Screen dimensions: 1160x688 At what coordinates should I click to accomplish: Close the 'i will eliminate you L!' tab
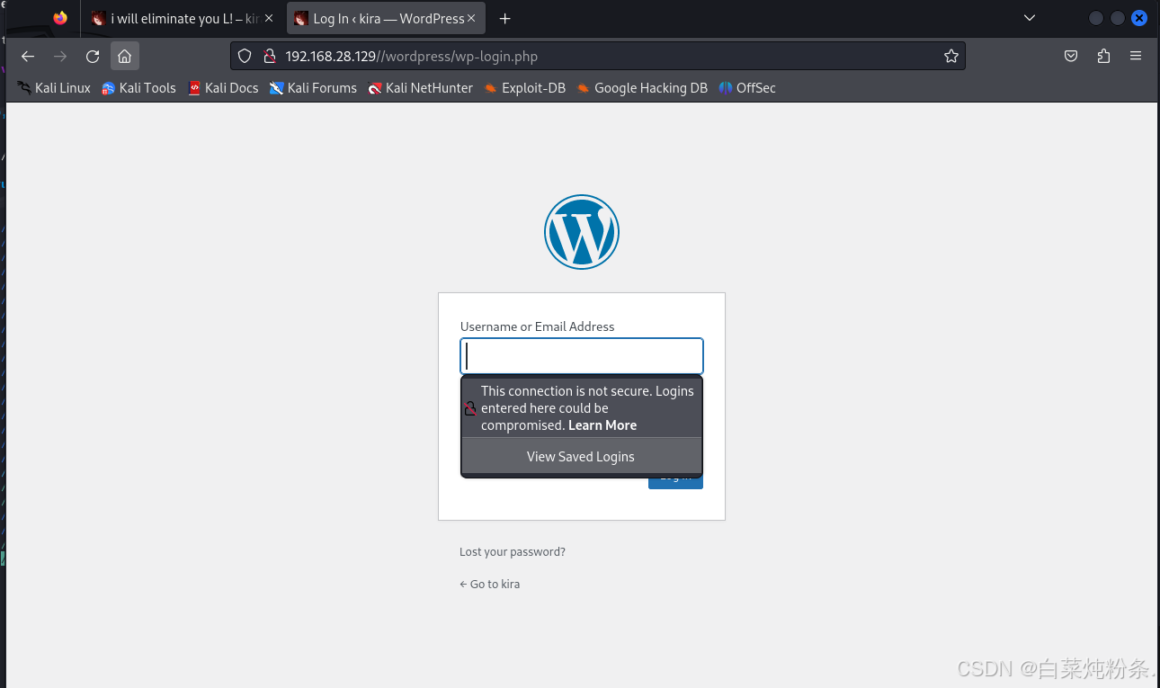pos(268,18)
